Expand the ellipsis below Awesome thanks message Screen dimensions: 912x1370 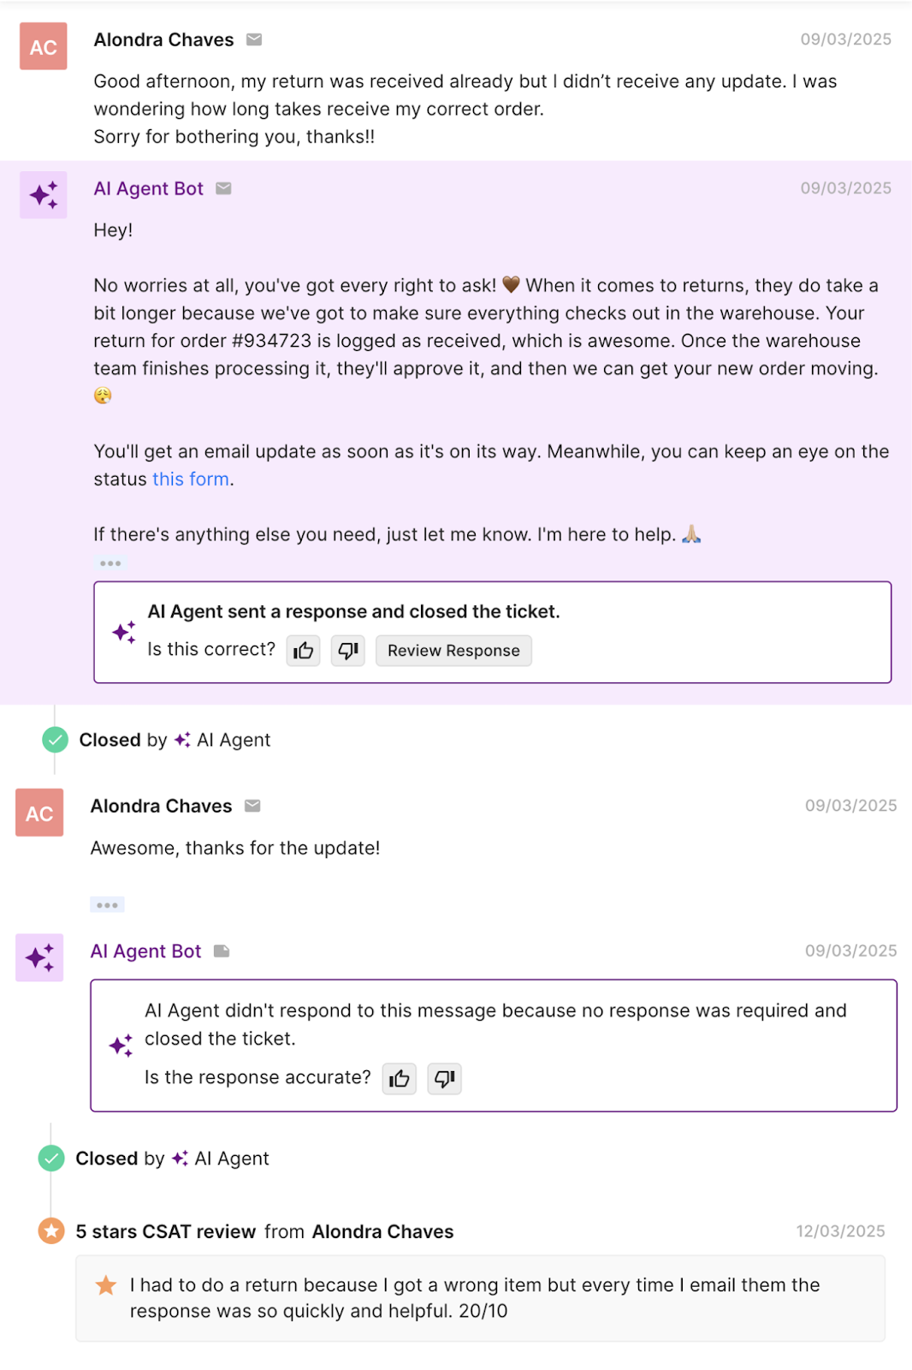(x=107, y=904)
